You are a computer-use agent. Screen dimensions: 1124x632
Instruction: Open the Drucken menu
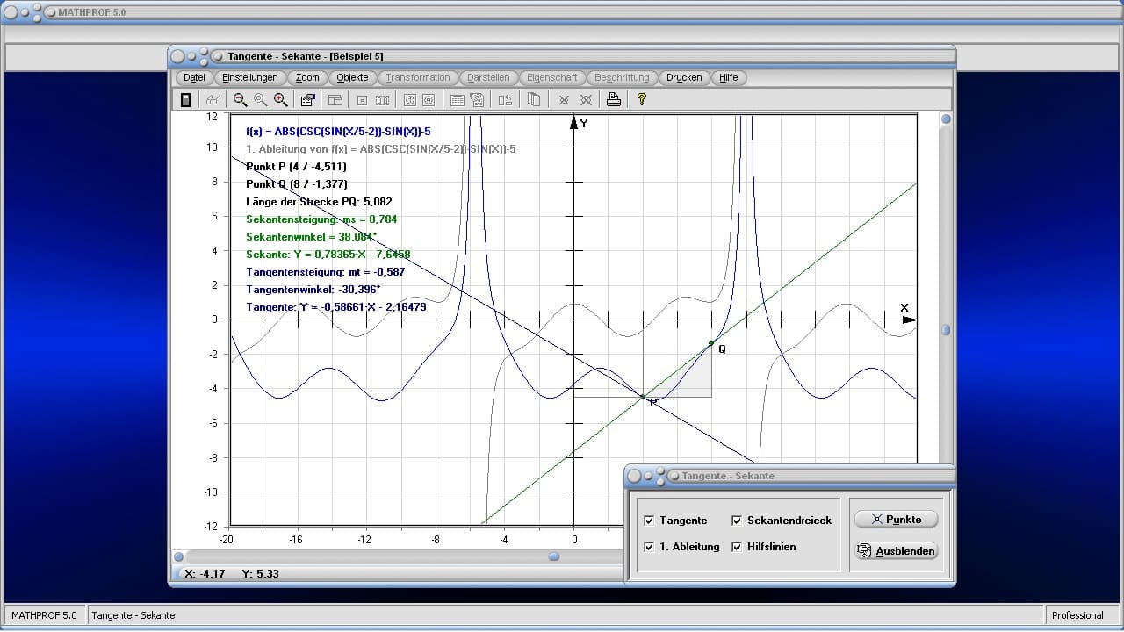684,77
